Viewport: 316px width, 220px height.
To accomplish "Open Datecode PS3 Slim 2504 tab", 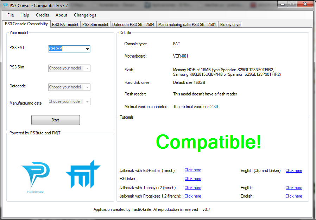I will (133, 25).
